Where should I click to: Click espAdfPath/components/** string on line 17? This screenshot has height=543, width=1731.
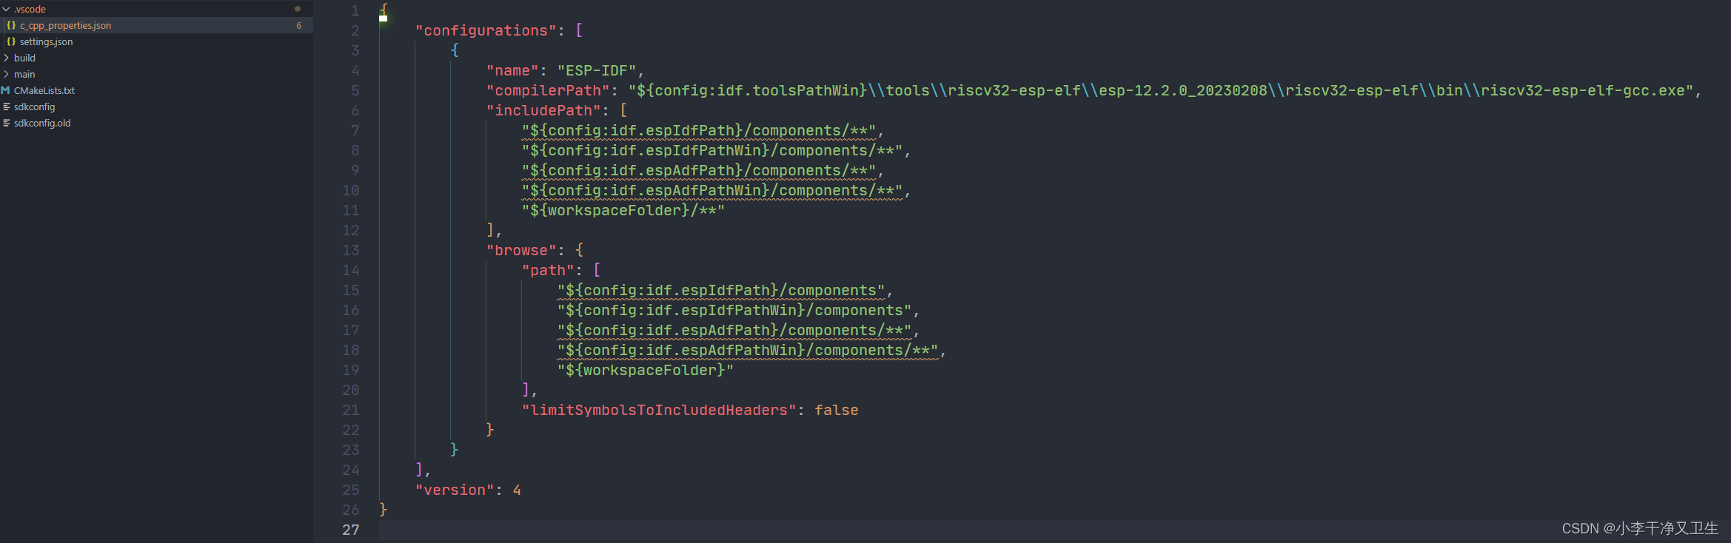[x=734, y=330]
